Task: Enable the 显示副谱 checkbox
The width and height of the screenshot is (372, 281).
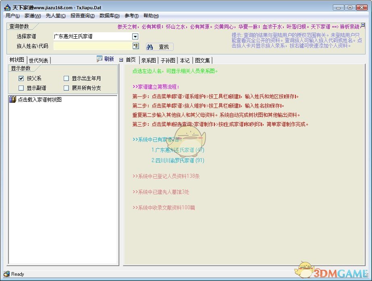Action: [x=21, y=88]
